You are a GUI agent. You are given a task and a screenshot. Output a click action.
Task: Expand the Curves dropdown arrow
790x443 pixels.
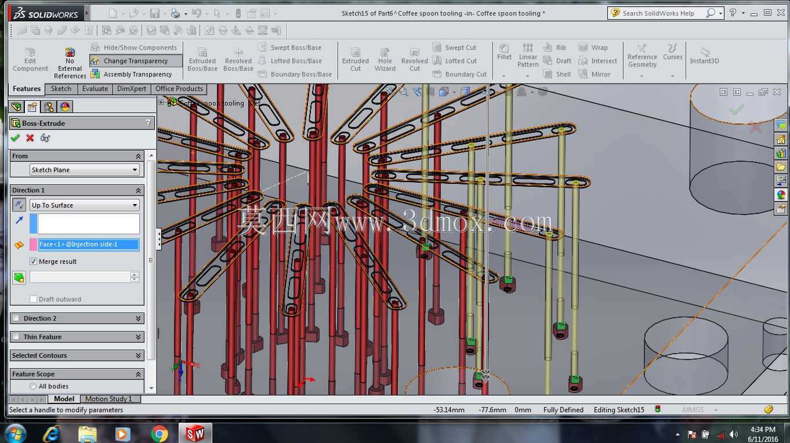click(x=672, y=76)
